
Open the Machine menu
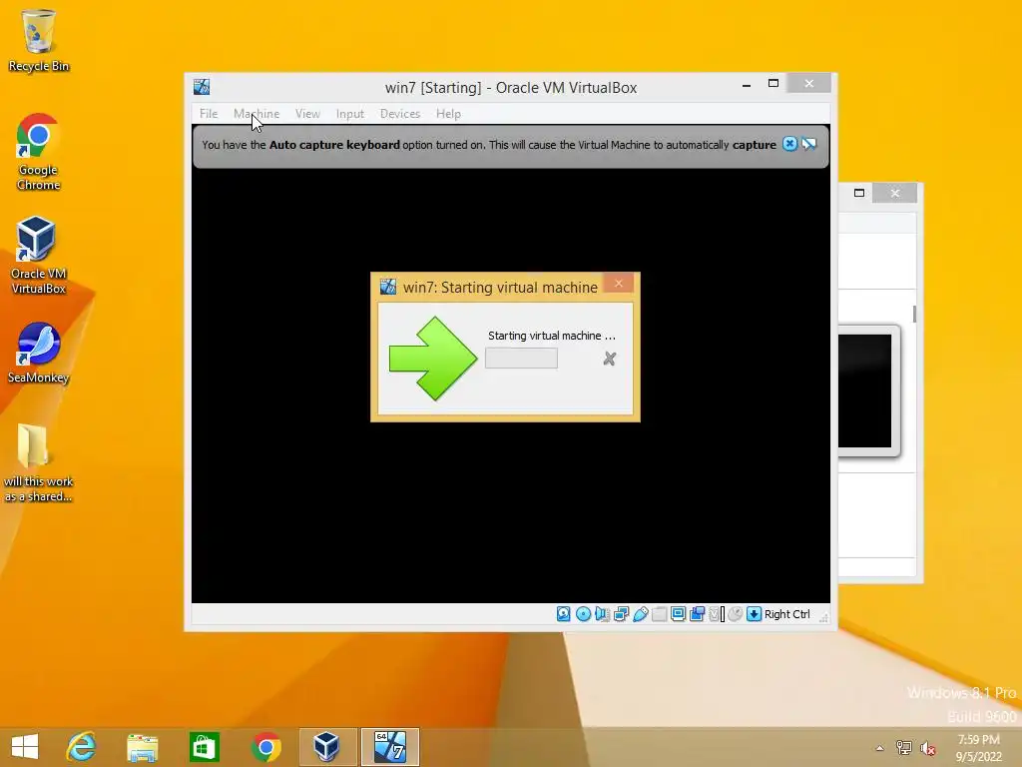(256, 114)
